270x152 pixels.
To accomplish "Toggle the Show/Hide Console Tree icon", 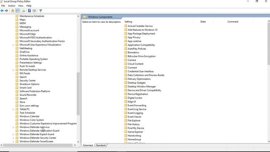I will point(18,11).
